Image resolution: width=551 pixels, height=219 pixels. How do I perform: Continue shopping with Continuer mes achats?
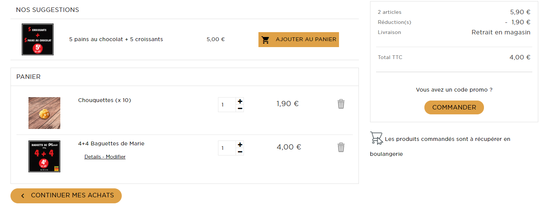(x=66, y=196)
